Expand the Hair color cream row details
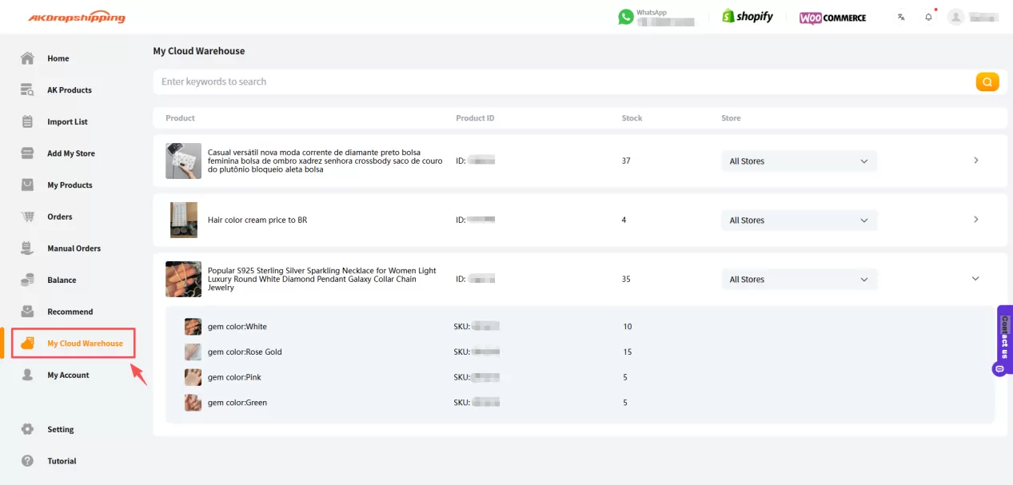 point(975,219)
